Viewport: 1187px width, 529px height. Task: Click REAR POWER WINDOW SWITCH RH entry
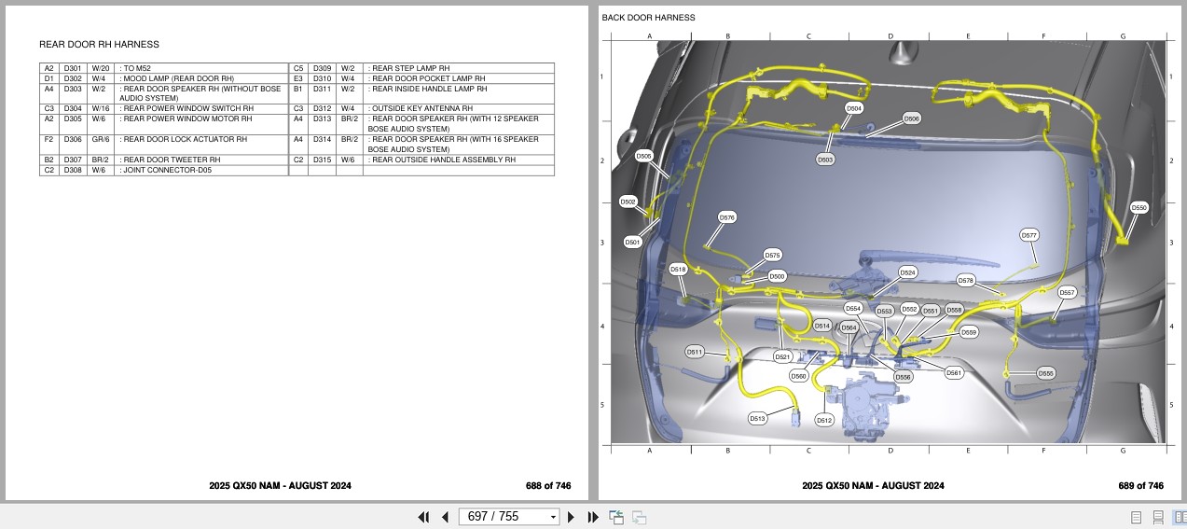[189, 108]
